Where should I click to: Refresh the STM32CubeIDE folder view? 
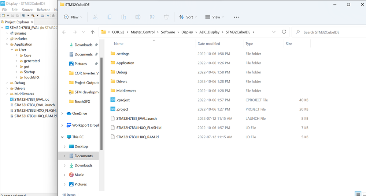(284, 32)
